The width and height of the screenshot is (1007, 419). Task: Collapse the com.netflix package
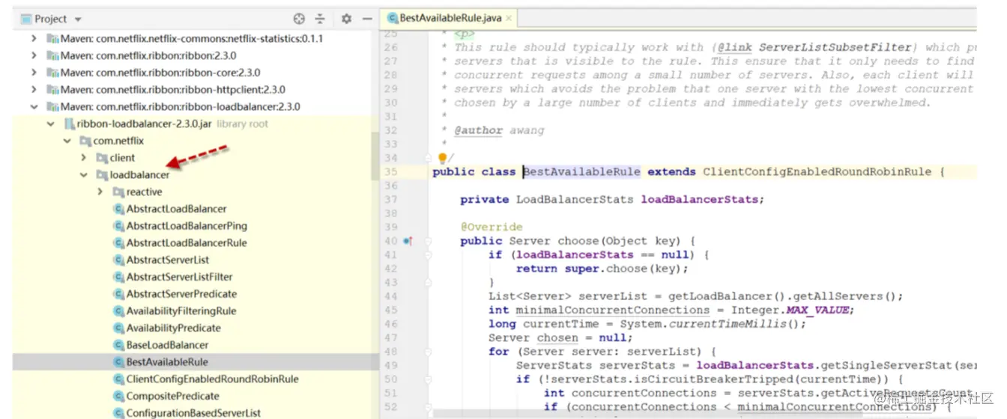click(67, 141)
